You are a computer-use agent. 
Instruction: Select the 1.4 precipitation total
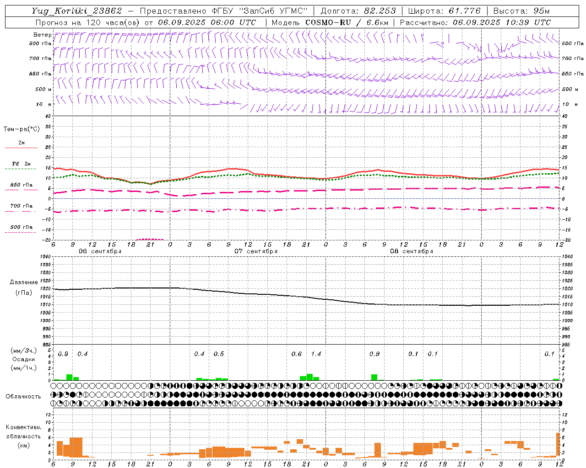coord(316,354)
